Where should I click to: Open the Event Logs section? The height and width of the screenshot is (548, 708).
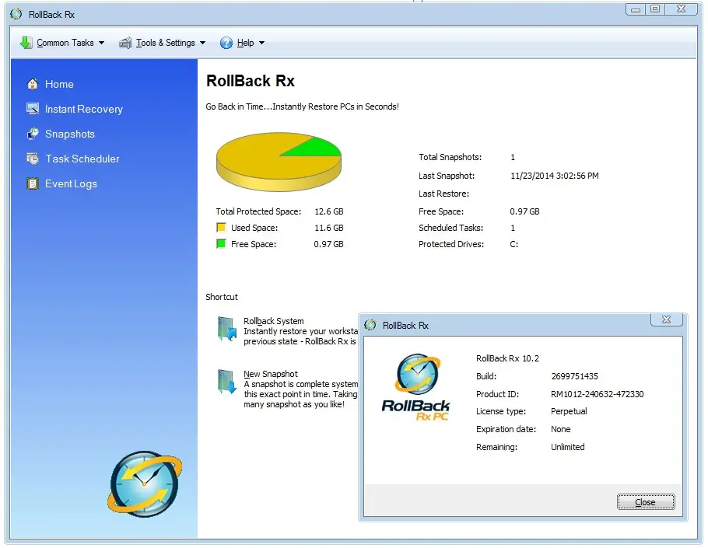click(x=71, y=184)
